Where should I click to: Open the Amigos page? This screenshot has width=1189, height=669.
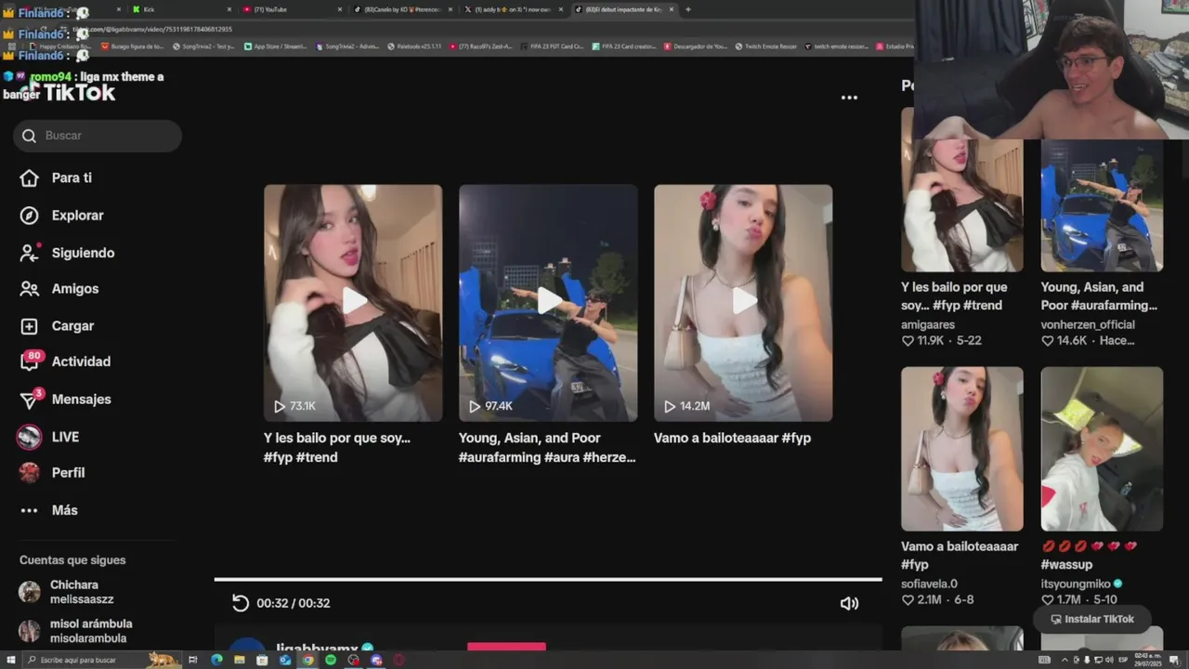point(60,288)
